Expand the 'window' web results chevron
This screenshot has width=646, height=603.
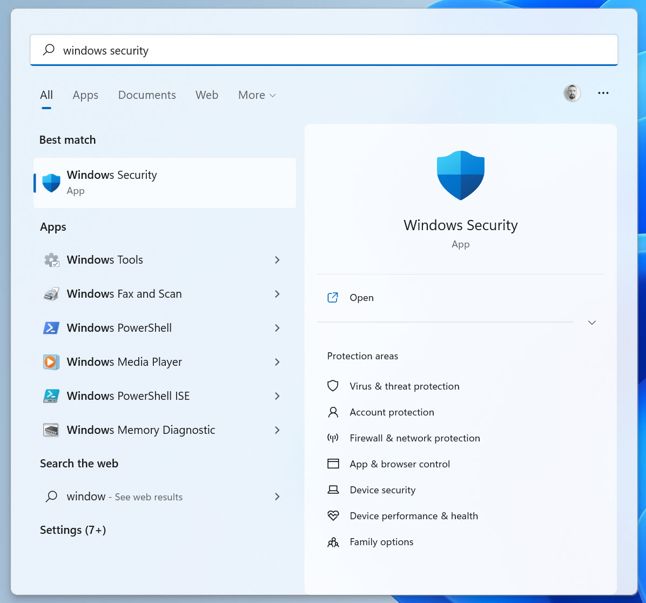coord(277,497)
